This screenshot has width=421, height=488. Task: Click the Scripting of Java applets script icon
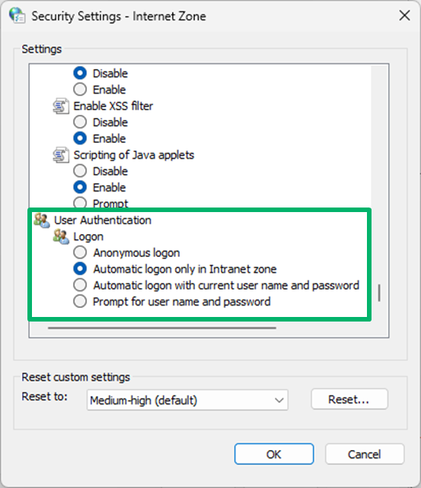pyautogui.click(x=61, y=155)
